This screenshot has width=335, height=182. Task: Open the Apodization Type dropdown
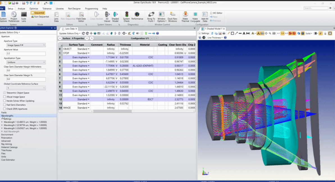[26, 62]
